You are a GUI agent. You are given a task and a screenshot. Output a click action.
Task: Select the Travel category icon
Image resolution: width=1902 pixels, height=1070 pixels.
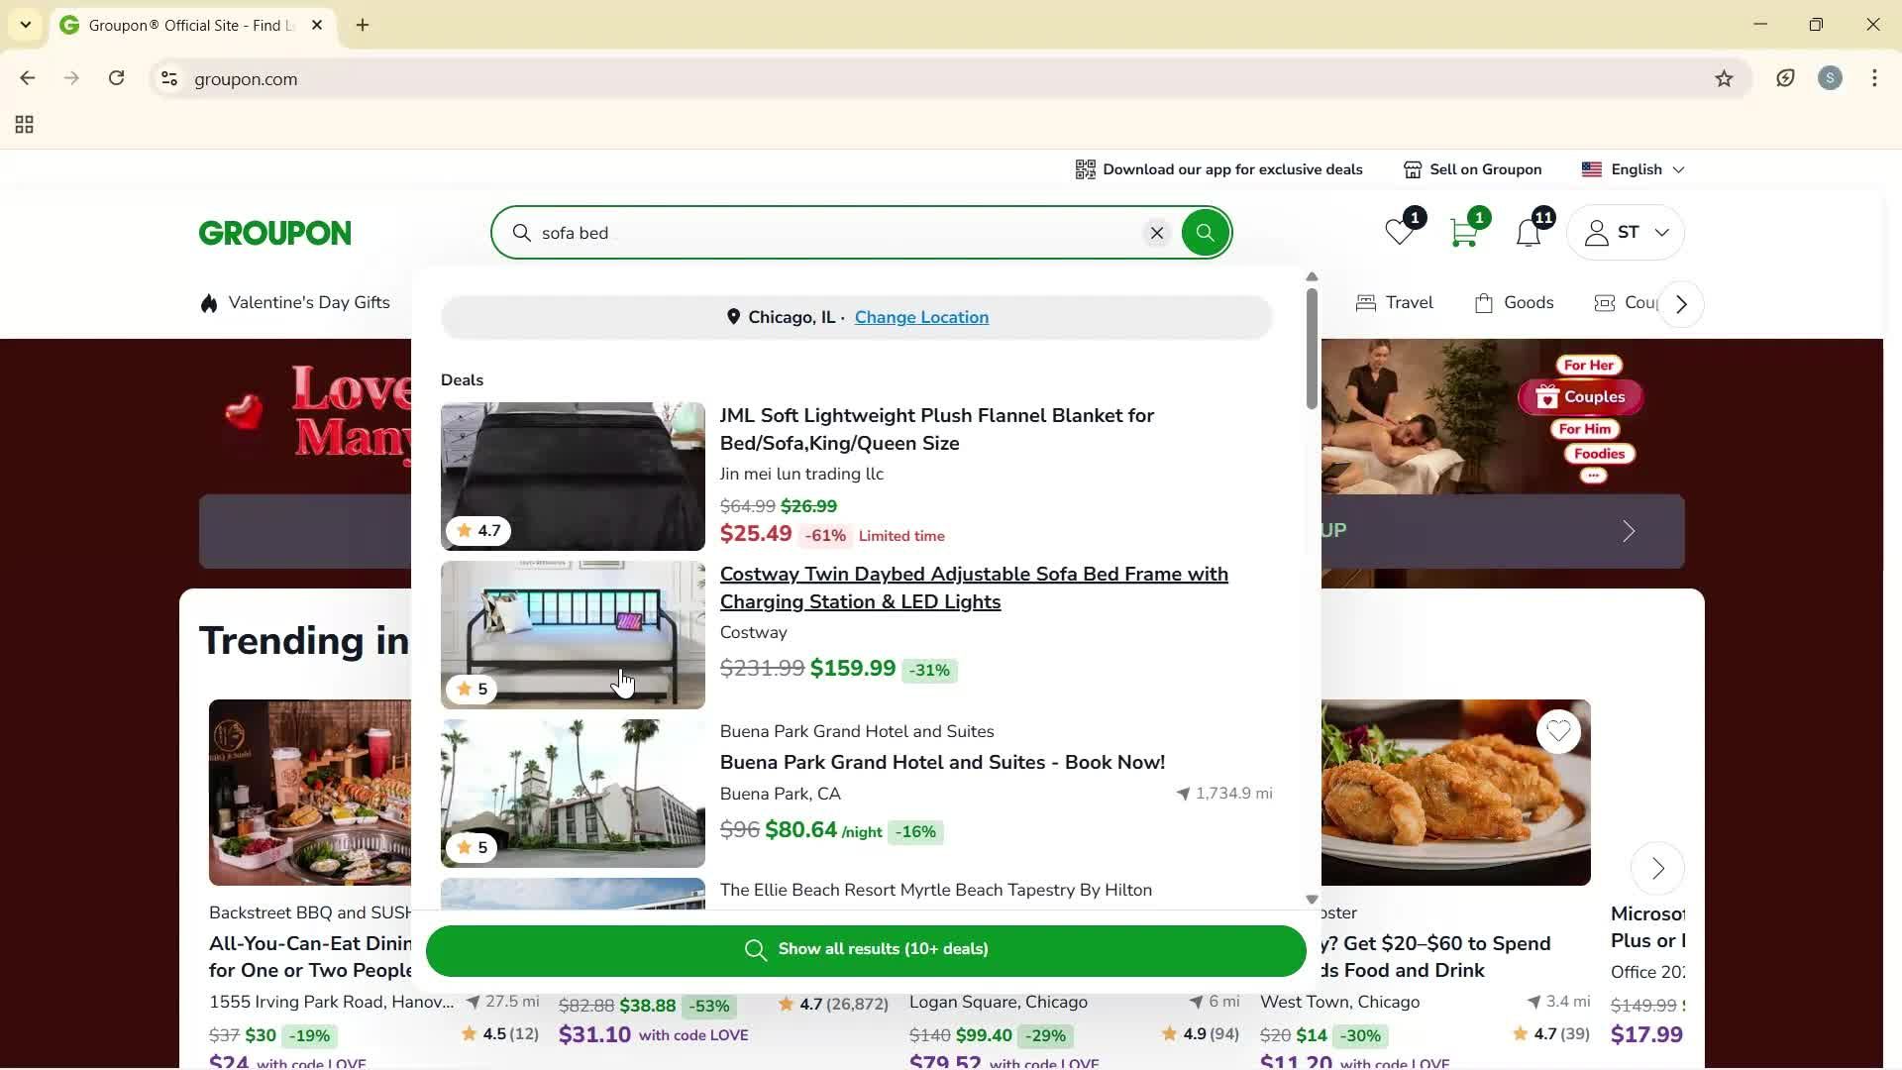(x=1367, y=302)
